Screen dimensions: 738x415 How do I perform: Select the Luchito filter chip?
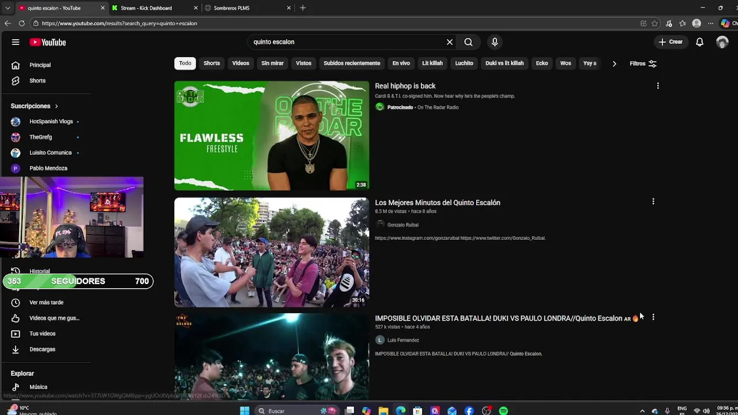pyautogui.click(x=464, y=63)
